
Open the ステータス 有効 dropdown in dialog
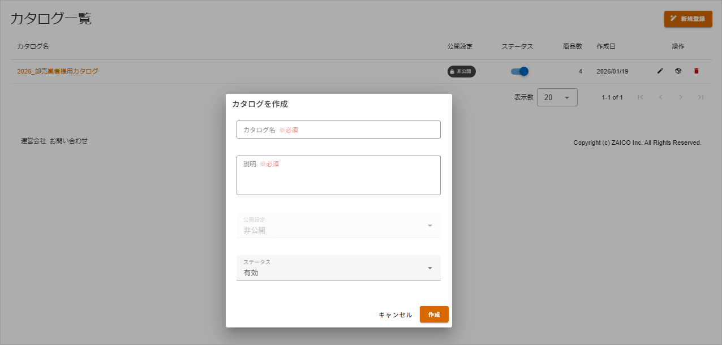pyautogui.click(x=338, y=268)
